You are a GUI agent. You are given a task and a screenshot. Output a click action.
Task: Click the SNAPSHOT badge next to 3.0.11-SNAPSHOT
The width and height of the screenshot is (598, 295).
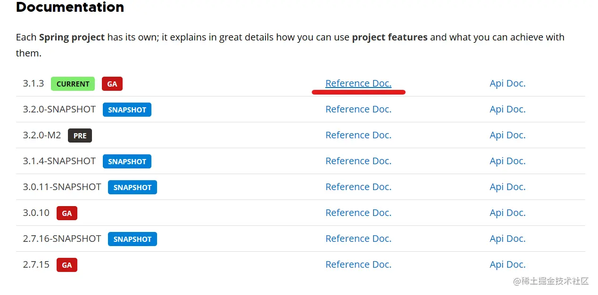133,187
